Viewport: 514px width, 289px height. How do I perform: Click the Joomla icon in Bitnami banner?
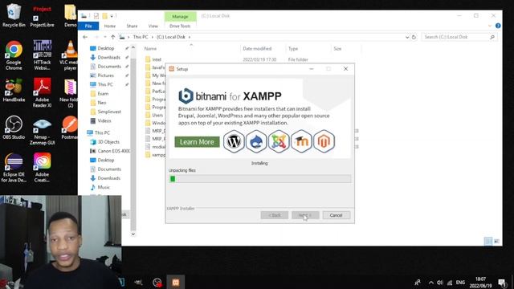point(279,141)
